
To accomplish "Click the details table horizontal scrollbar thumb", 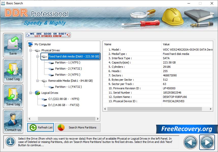I will point(155,109).
